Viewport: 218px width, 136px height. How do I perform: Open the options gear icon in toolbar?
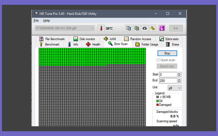[x=153, y=28]
